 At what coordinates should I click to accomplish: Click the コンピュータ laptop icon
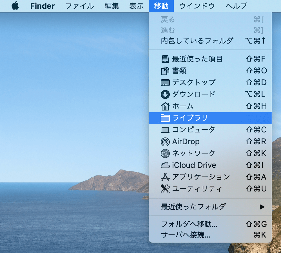pos(165,130)
